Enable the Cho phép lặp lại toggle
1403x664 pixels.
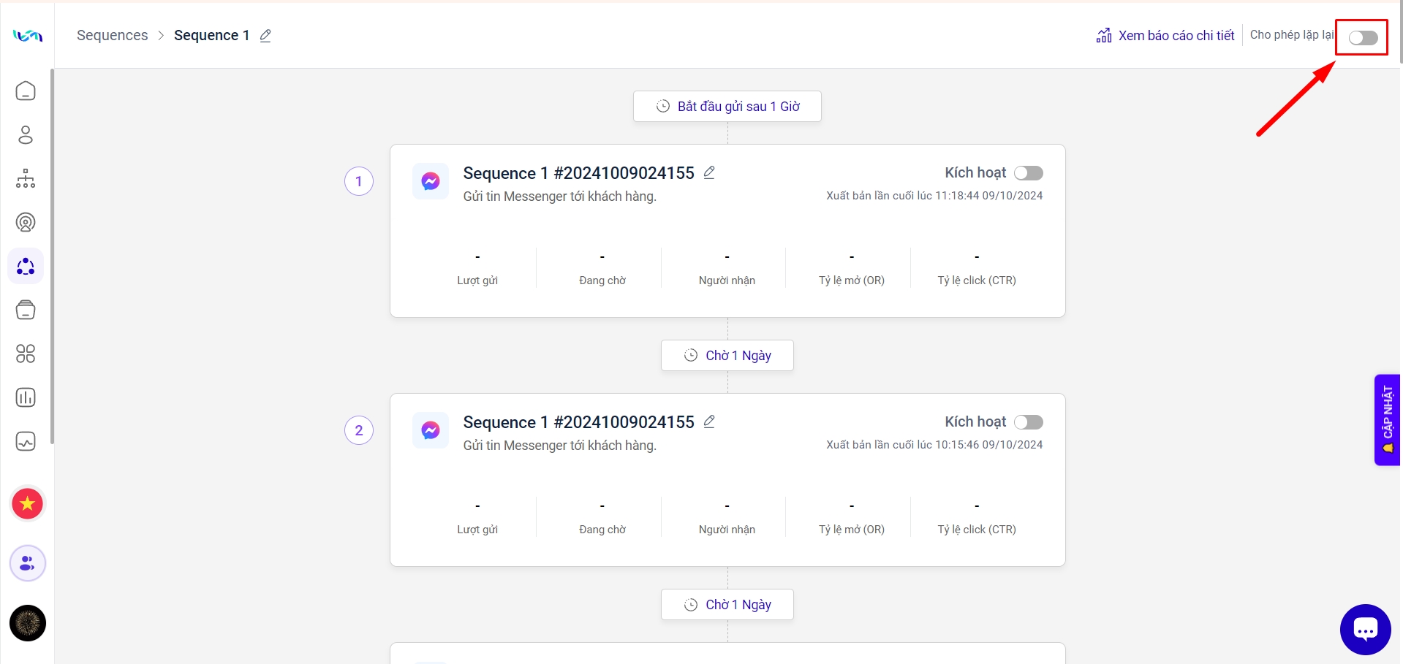(x=1363, y=38)
